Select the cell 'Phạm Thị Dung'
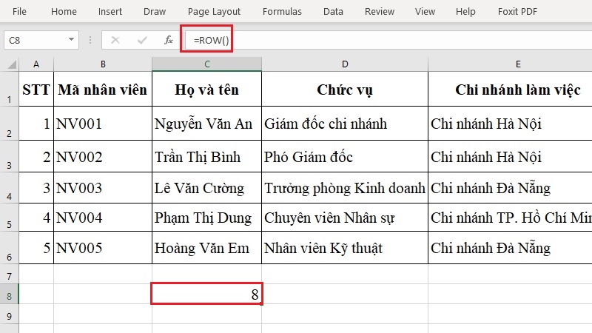592x333 pixels. [207, 218]
